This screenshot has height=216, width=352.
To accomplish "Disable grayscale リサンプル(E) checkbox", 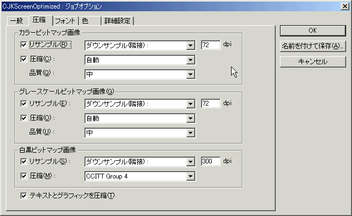I will pyautogui.click(x=23, y=103).
